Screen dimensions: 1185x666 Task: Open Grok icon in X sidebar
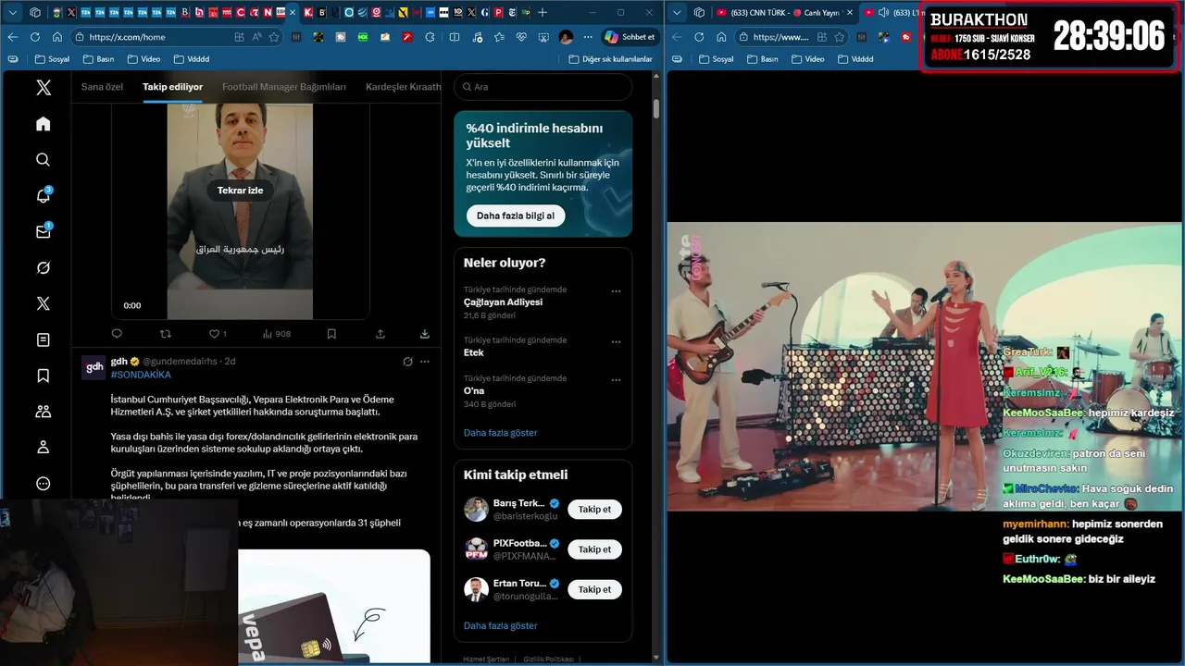(43, 268)
